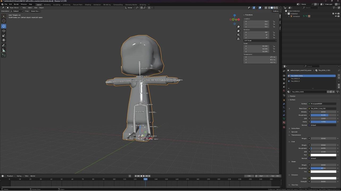Expand the Armature tree item
The width and height of the screenshot is (341, 191).
(289, 16)
